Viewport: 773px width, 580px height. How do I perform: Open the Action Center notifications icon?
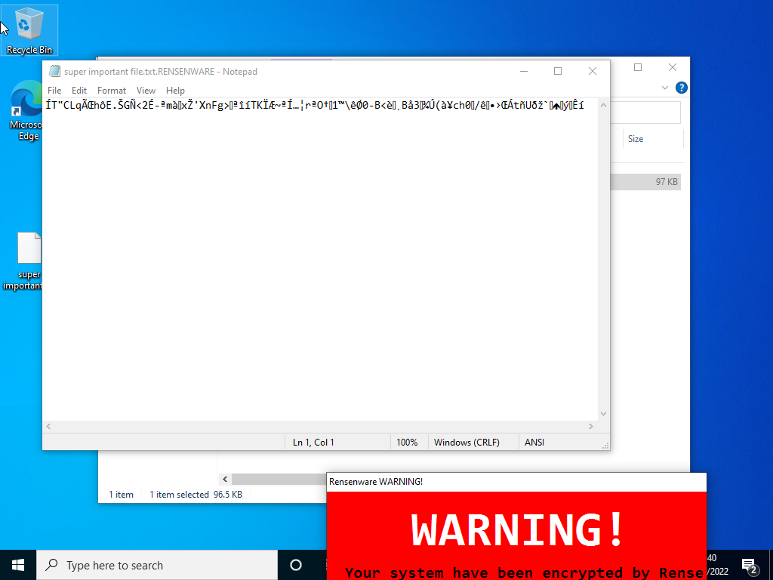tap(750, 565)
